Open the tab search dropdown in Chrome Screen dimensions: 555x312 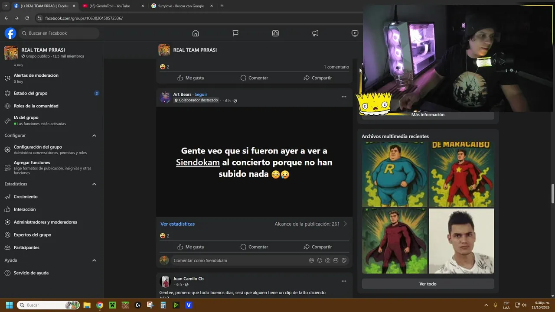click(x=6, y=6)
